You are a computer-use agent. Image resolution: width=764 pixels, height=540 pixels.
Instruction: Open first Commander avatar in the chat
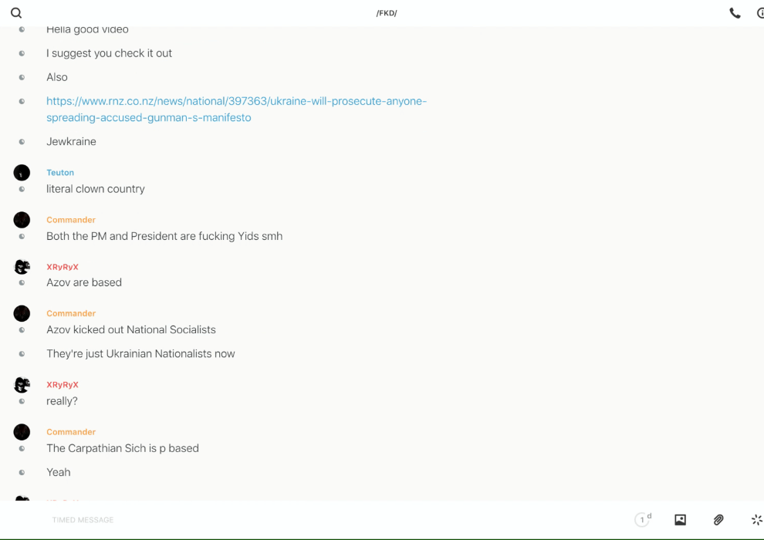point(22,220)
